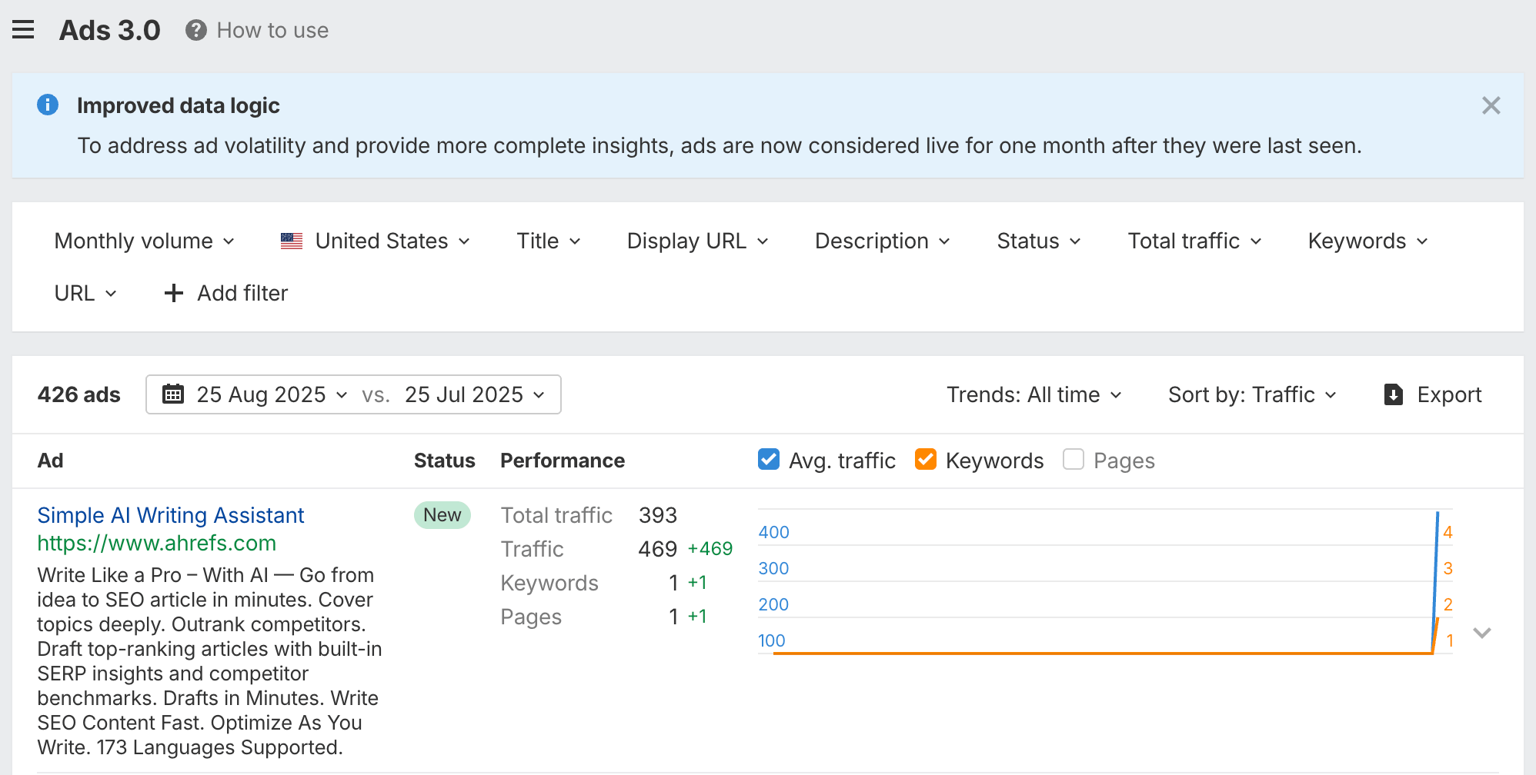
Task: Expand the Sort by: Traffic dropdown
Action: [x=1251, y=394]
